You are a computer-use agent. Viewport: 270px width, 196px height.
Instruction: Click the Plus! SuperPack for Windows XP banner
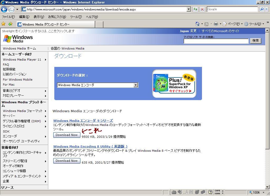[174, 84]
